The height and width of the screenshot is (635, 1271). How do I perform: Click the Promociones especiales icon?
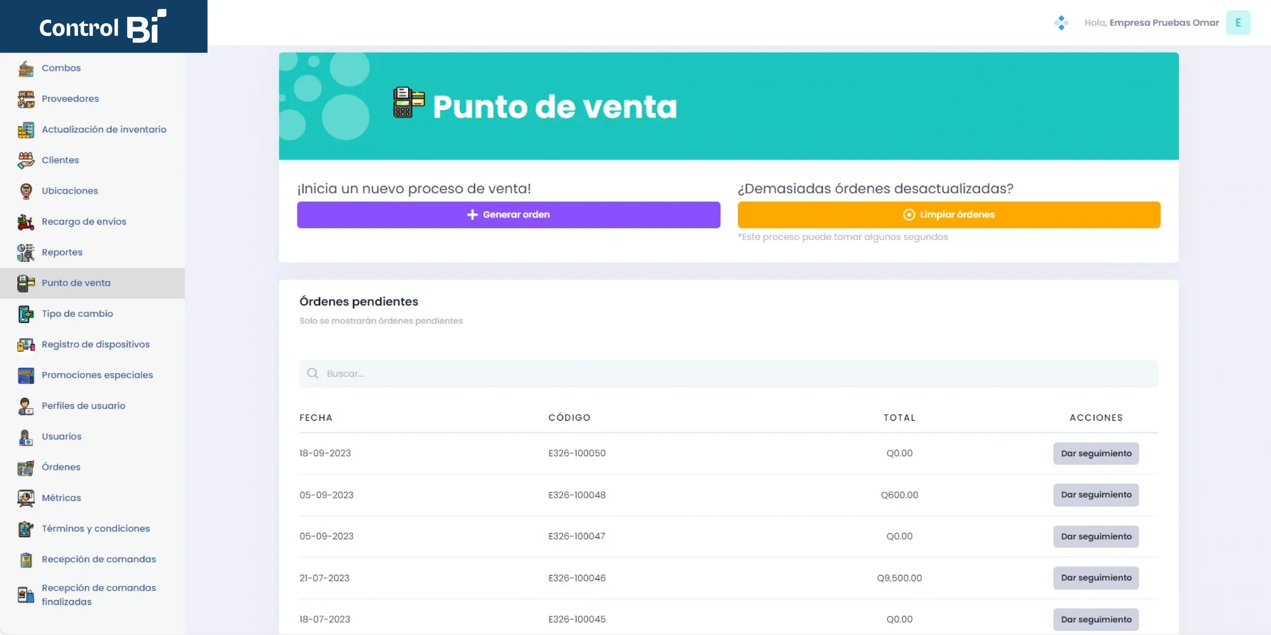(26, 375)
